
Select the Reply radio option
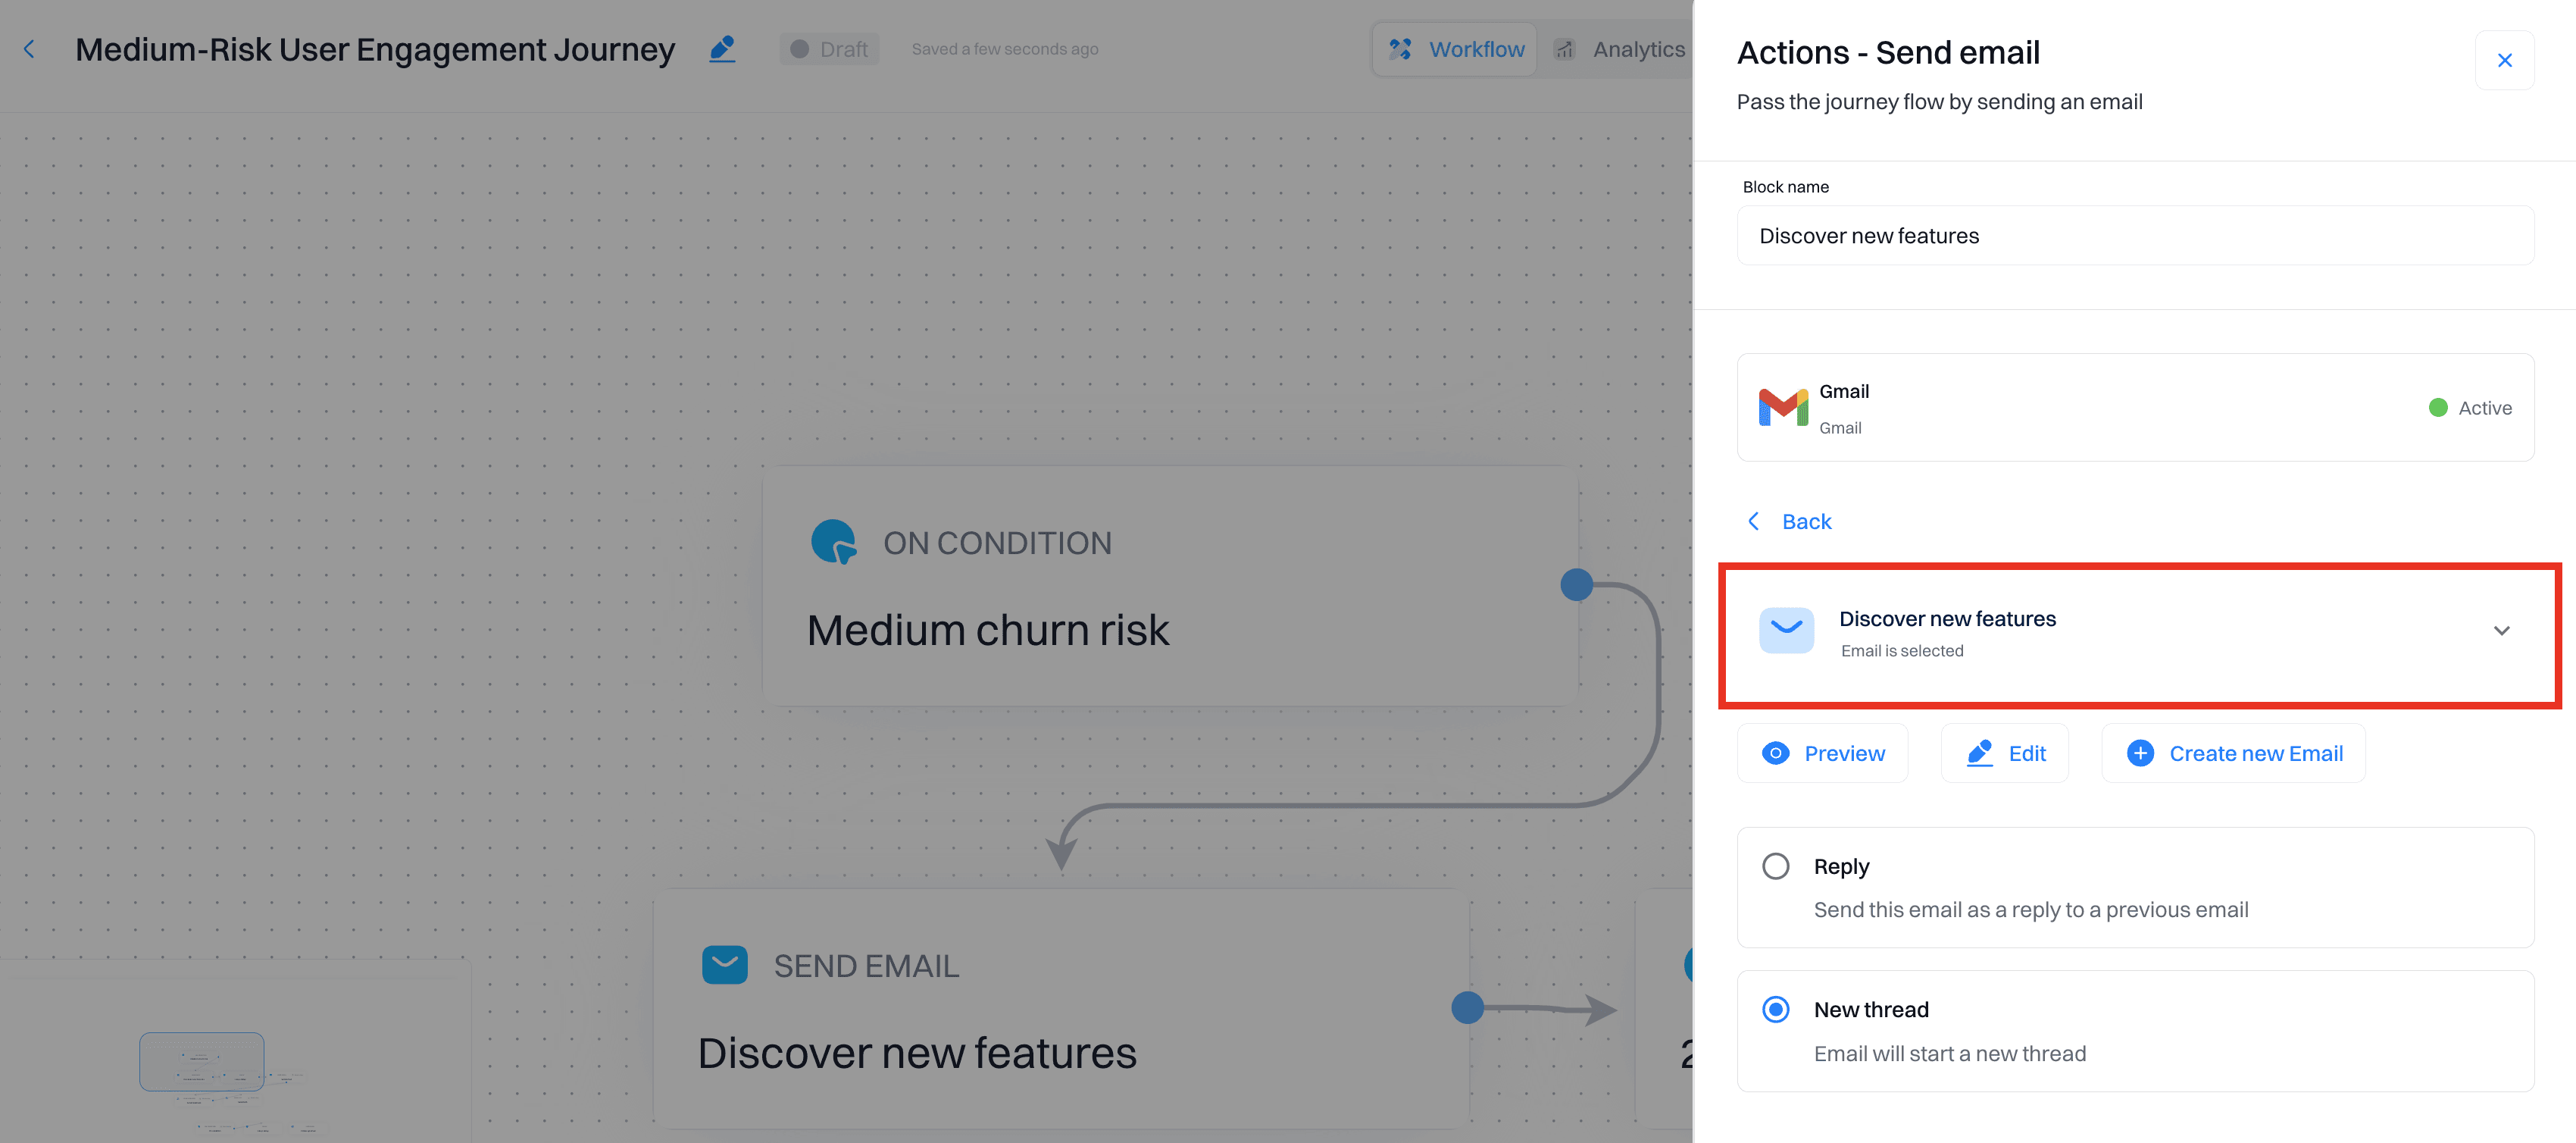(x=1776, y=866)
